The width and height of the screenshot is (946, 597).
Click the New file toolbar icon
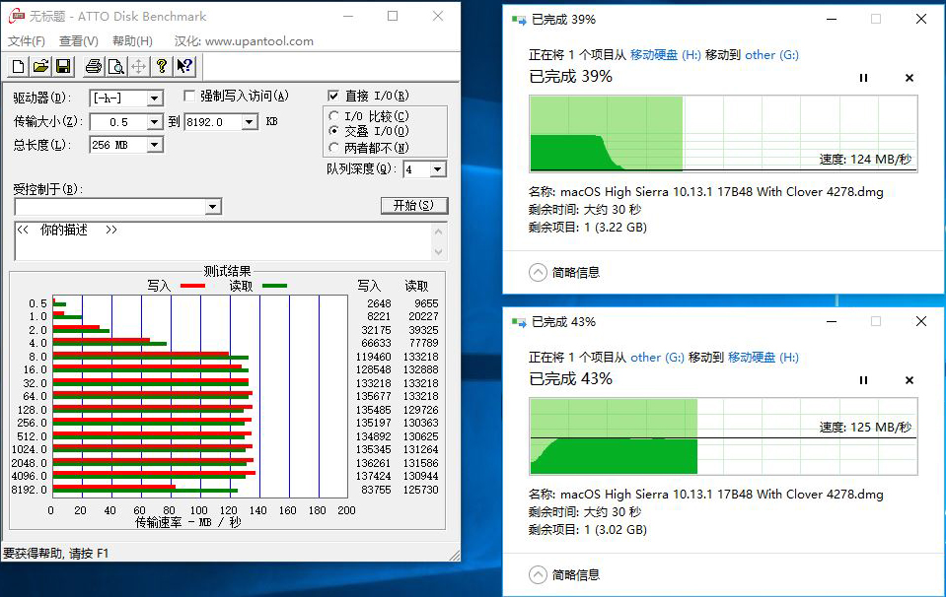coord(18,66)
